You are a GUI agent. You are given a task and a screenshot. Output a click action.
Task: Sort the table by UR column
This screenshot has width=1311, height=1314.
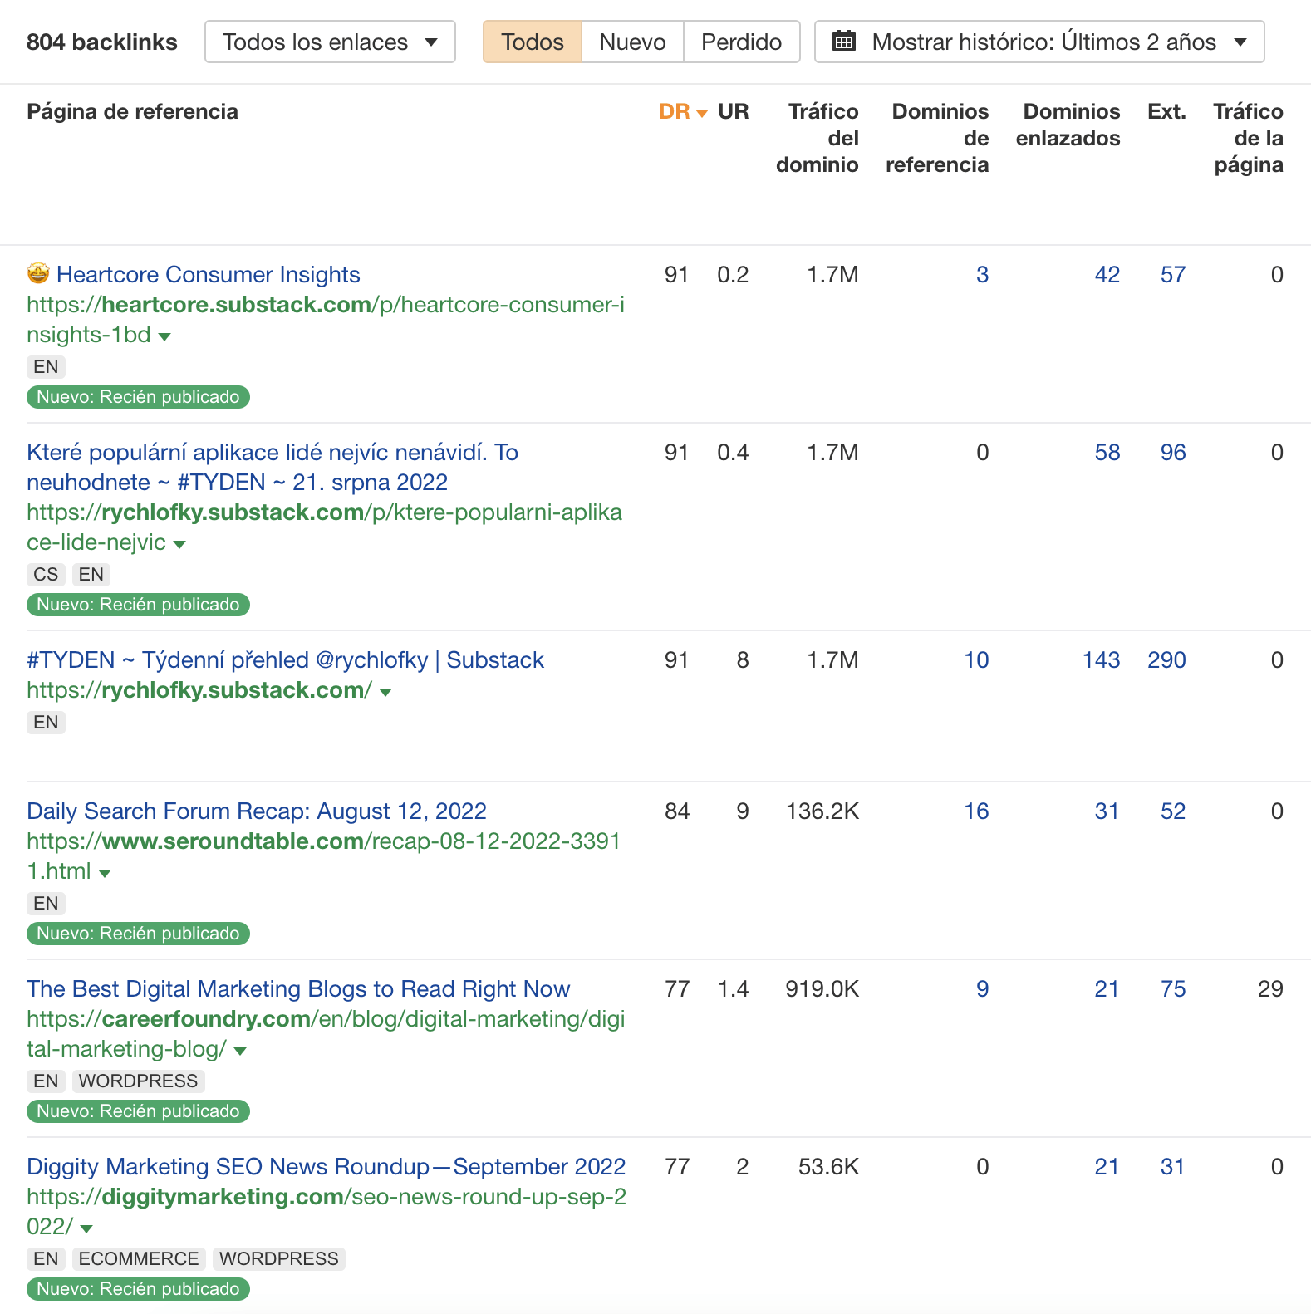733,112
